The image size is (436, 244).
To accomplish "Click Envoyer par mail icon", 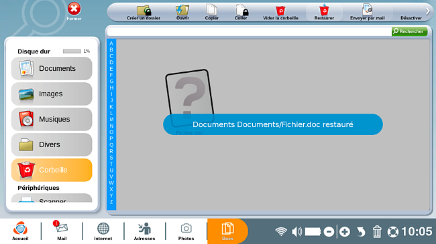I will (x=368, y=13).
